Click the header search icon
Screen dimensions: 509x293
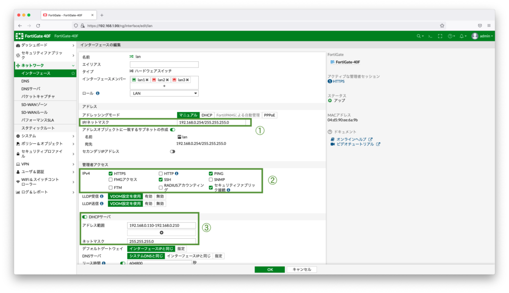[419, 36]
